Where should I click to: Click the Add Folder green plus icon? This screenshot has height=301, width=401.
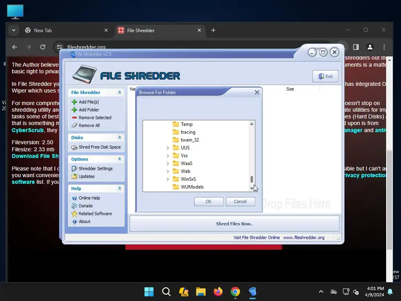coord(74,110)
